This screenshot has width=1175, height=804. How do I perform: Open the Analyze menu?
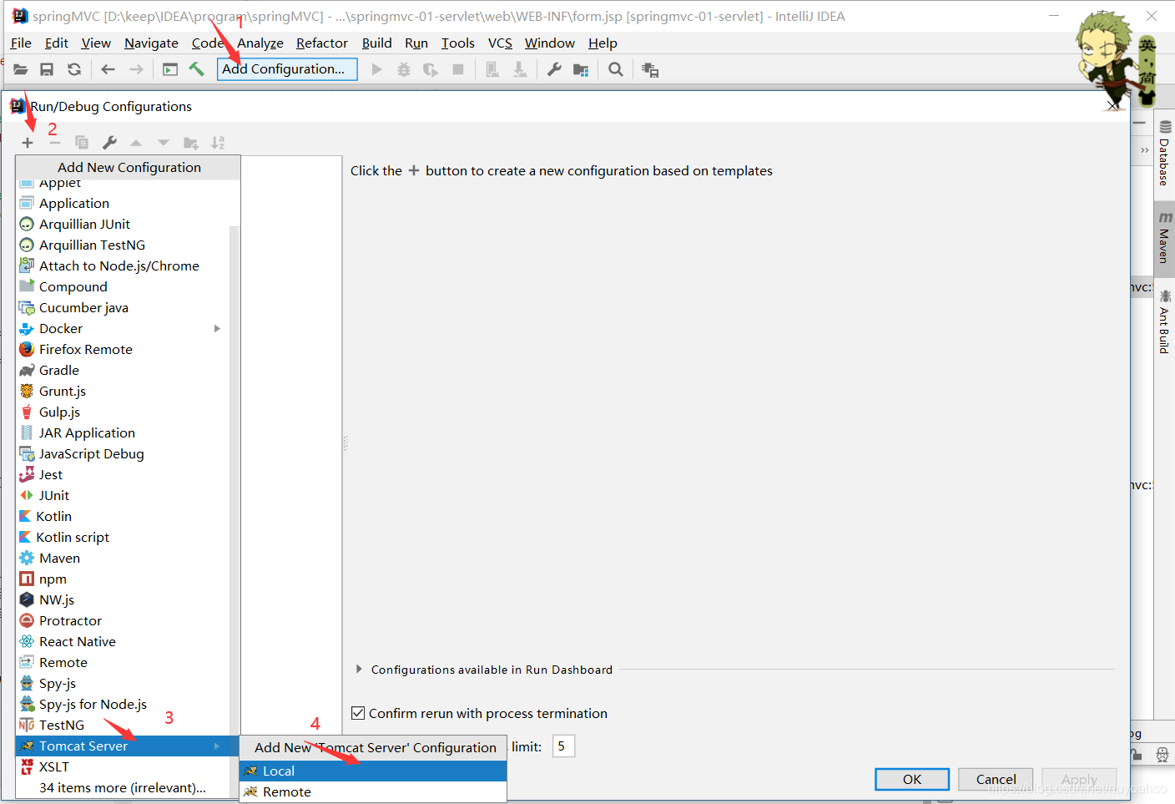pos(260,43)
